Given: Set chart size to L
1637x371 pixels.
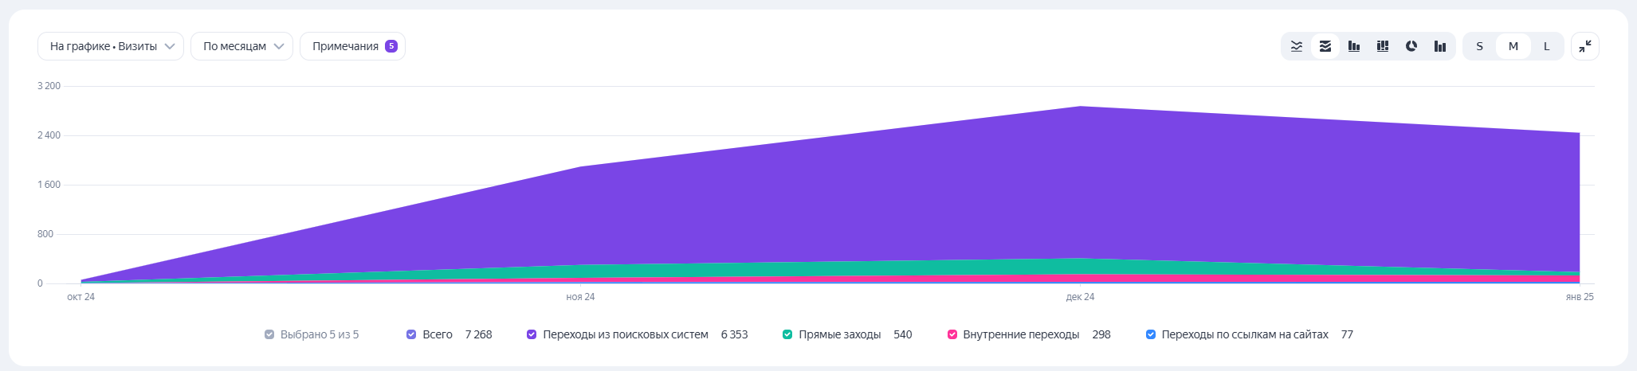Looking at the screenshot, I should tap(1547, 46).
